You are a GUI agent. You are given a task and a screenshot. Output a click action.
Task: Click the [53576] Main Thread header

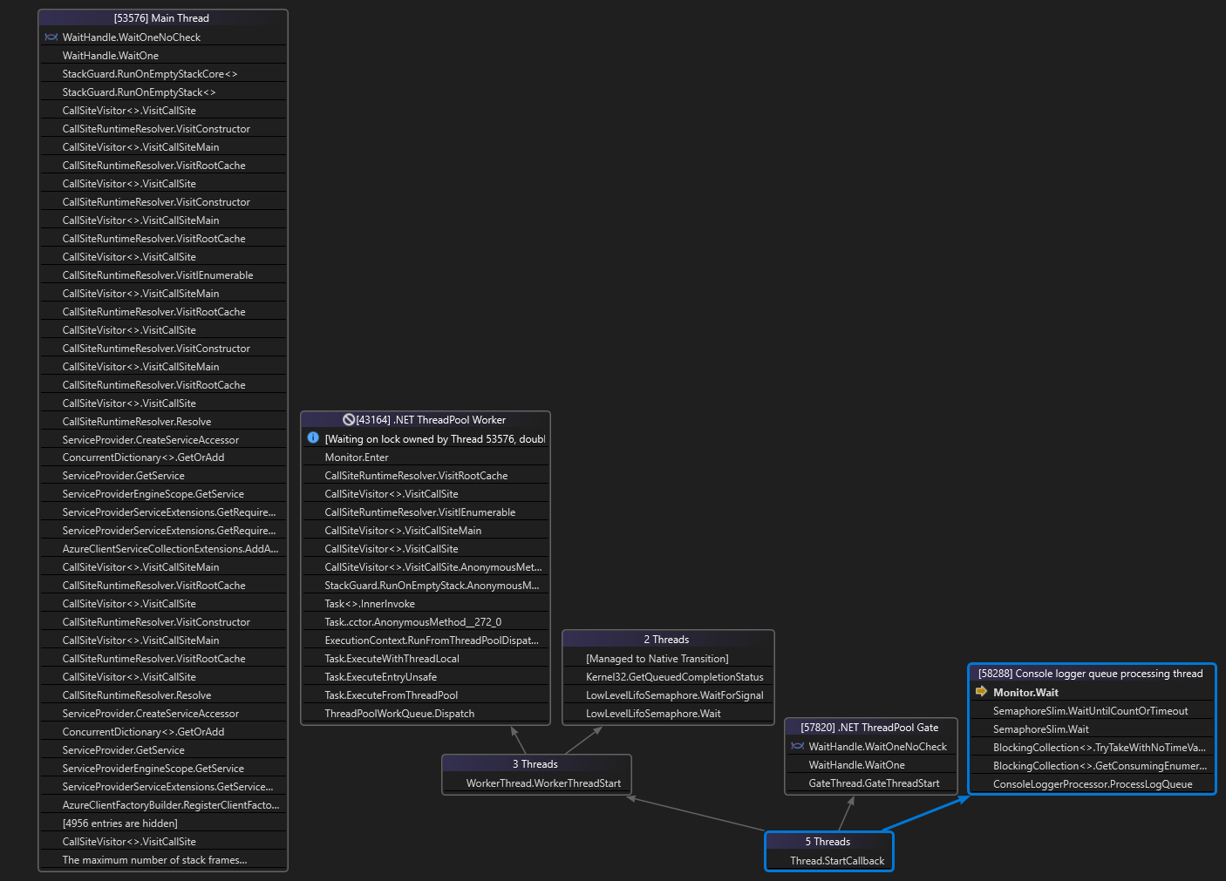[x=162, y=17]
